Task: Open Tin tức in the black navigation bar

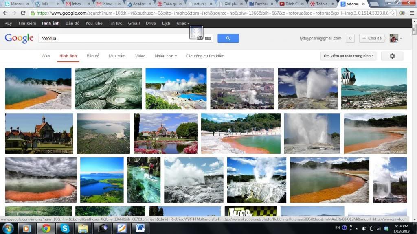Action: point(115,24)
